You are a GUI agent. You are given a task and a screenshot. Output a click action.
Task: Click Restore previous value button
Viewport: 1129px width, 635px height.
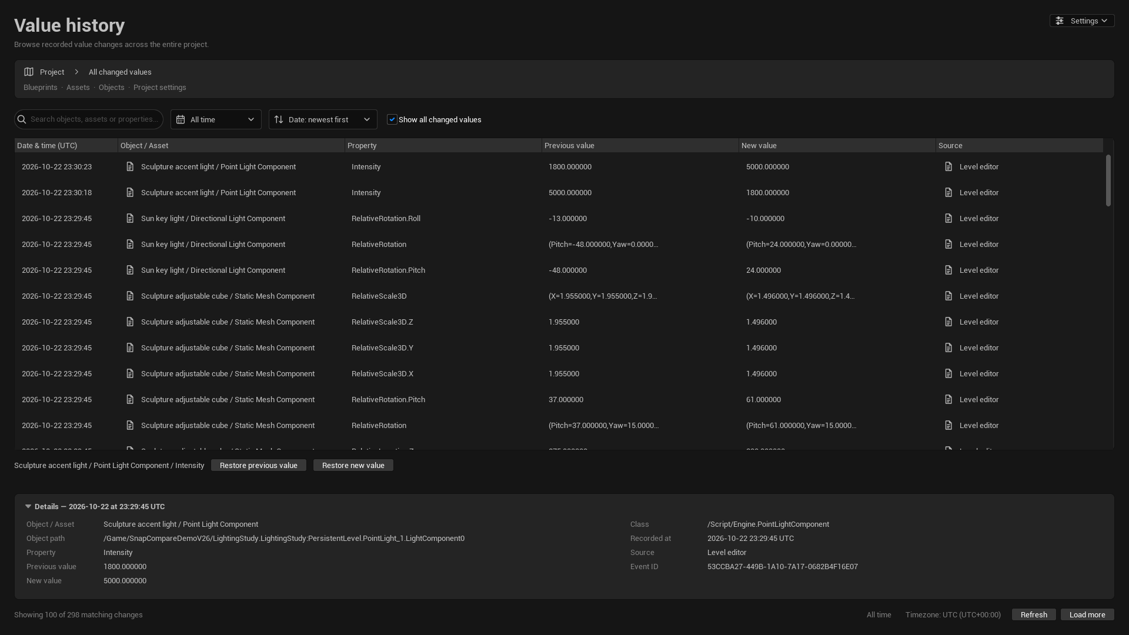point(259,465)
